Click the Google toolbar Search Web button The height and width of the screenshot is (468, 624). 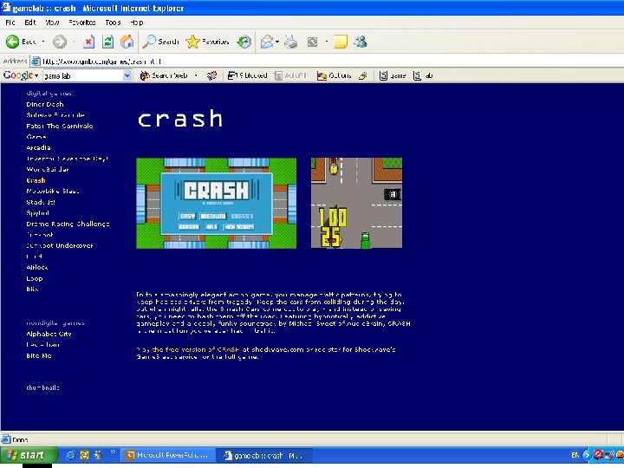point(164,75)
